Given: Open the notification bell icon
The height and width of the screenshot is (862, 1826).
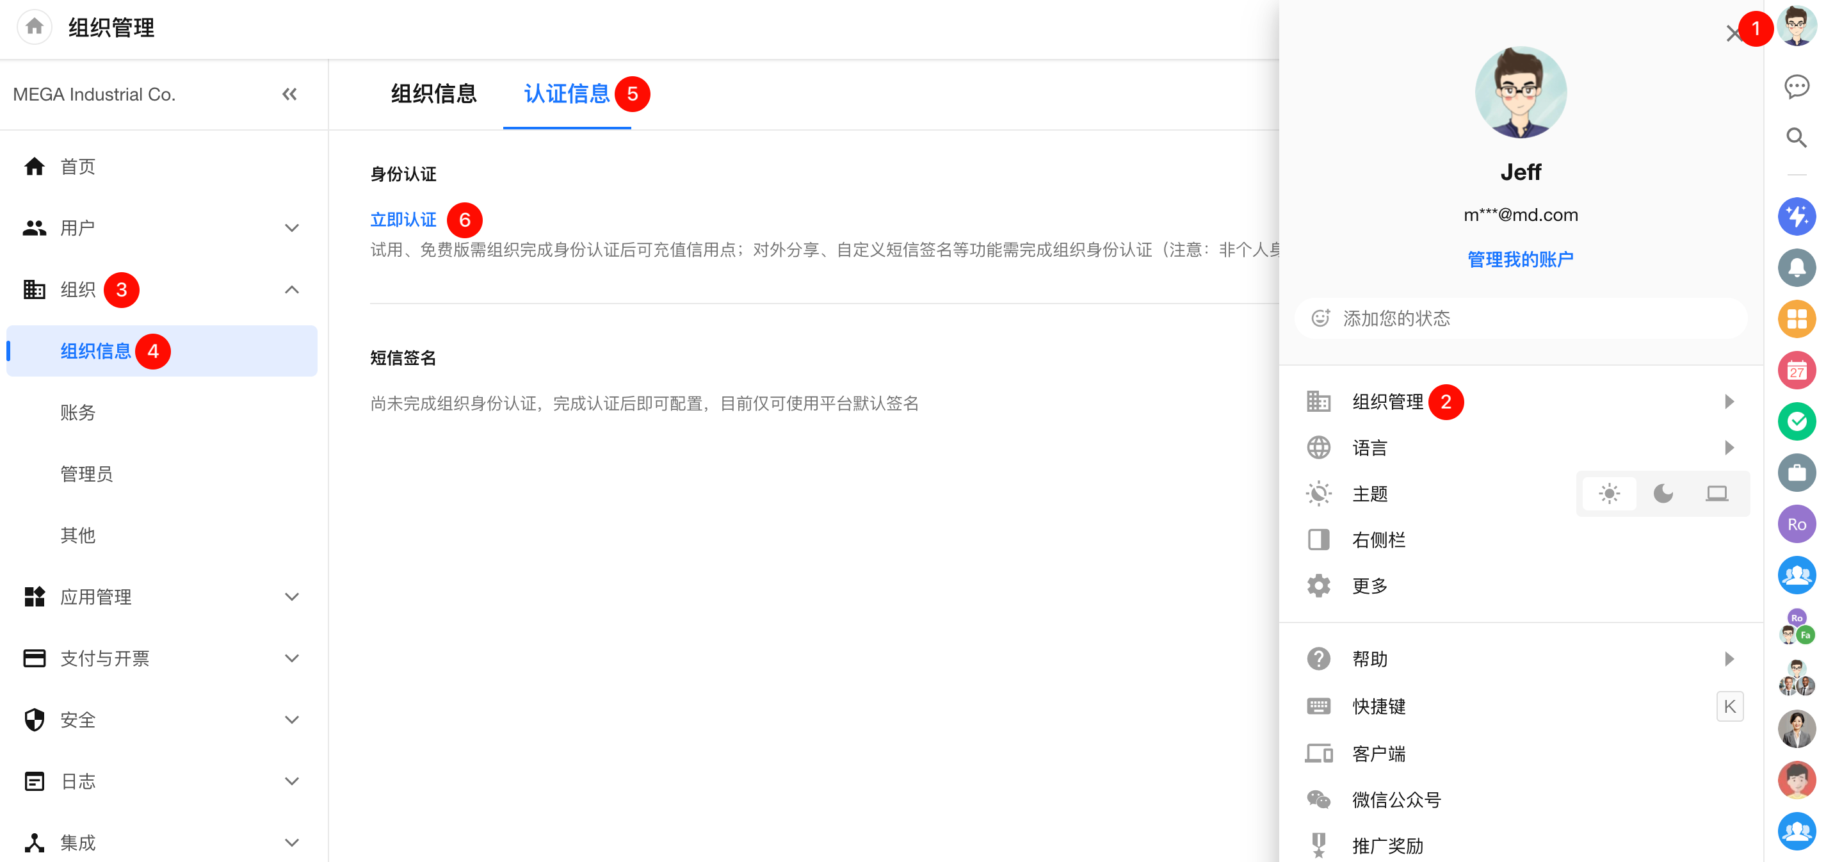Looking at the screenshot, I should 1797,267.
